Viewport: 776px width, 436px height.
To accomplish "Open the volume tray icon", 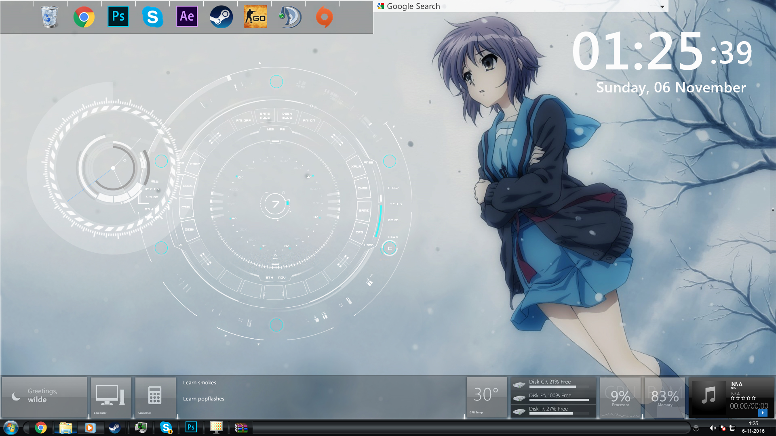I will [x=713, y=428].
